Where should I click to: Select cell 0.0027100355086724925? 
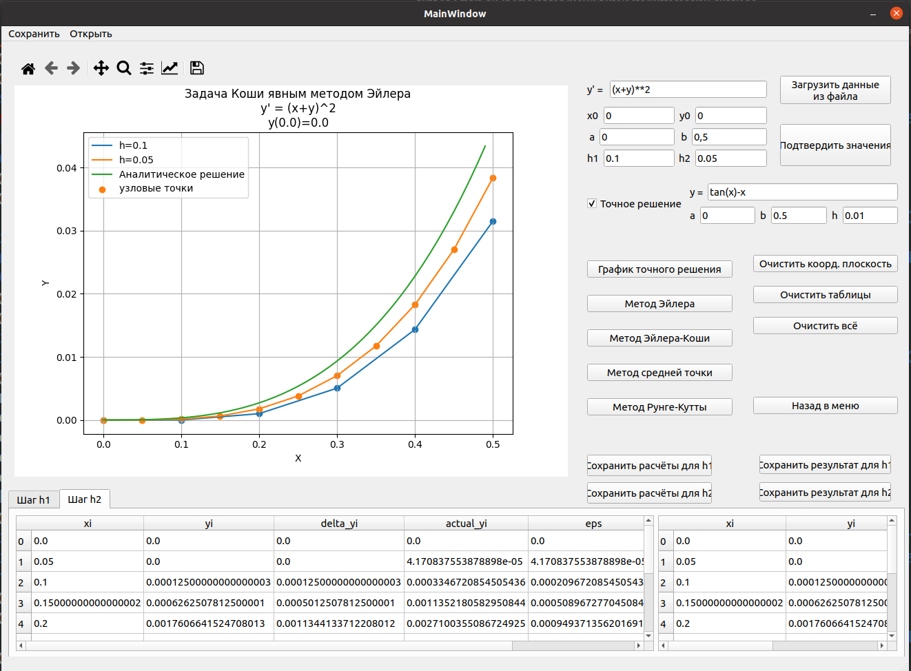click(467, 623)
